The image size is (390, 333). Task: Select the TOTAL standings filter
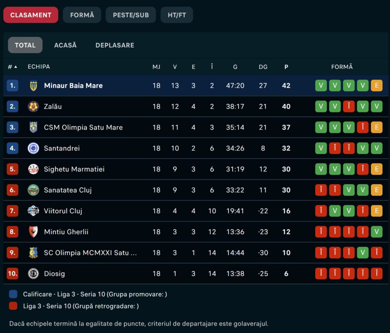click(x=25, y=45)
